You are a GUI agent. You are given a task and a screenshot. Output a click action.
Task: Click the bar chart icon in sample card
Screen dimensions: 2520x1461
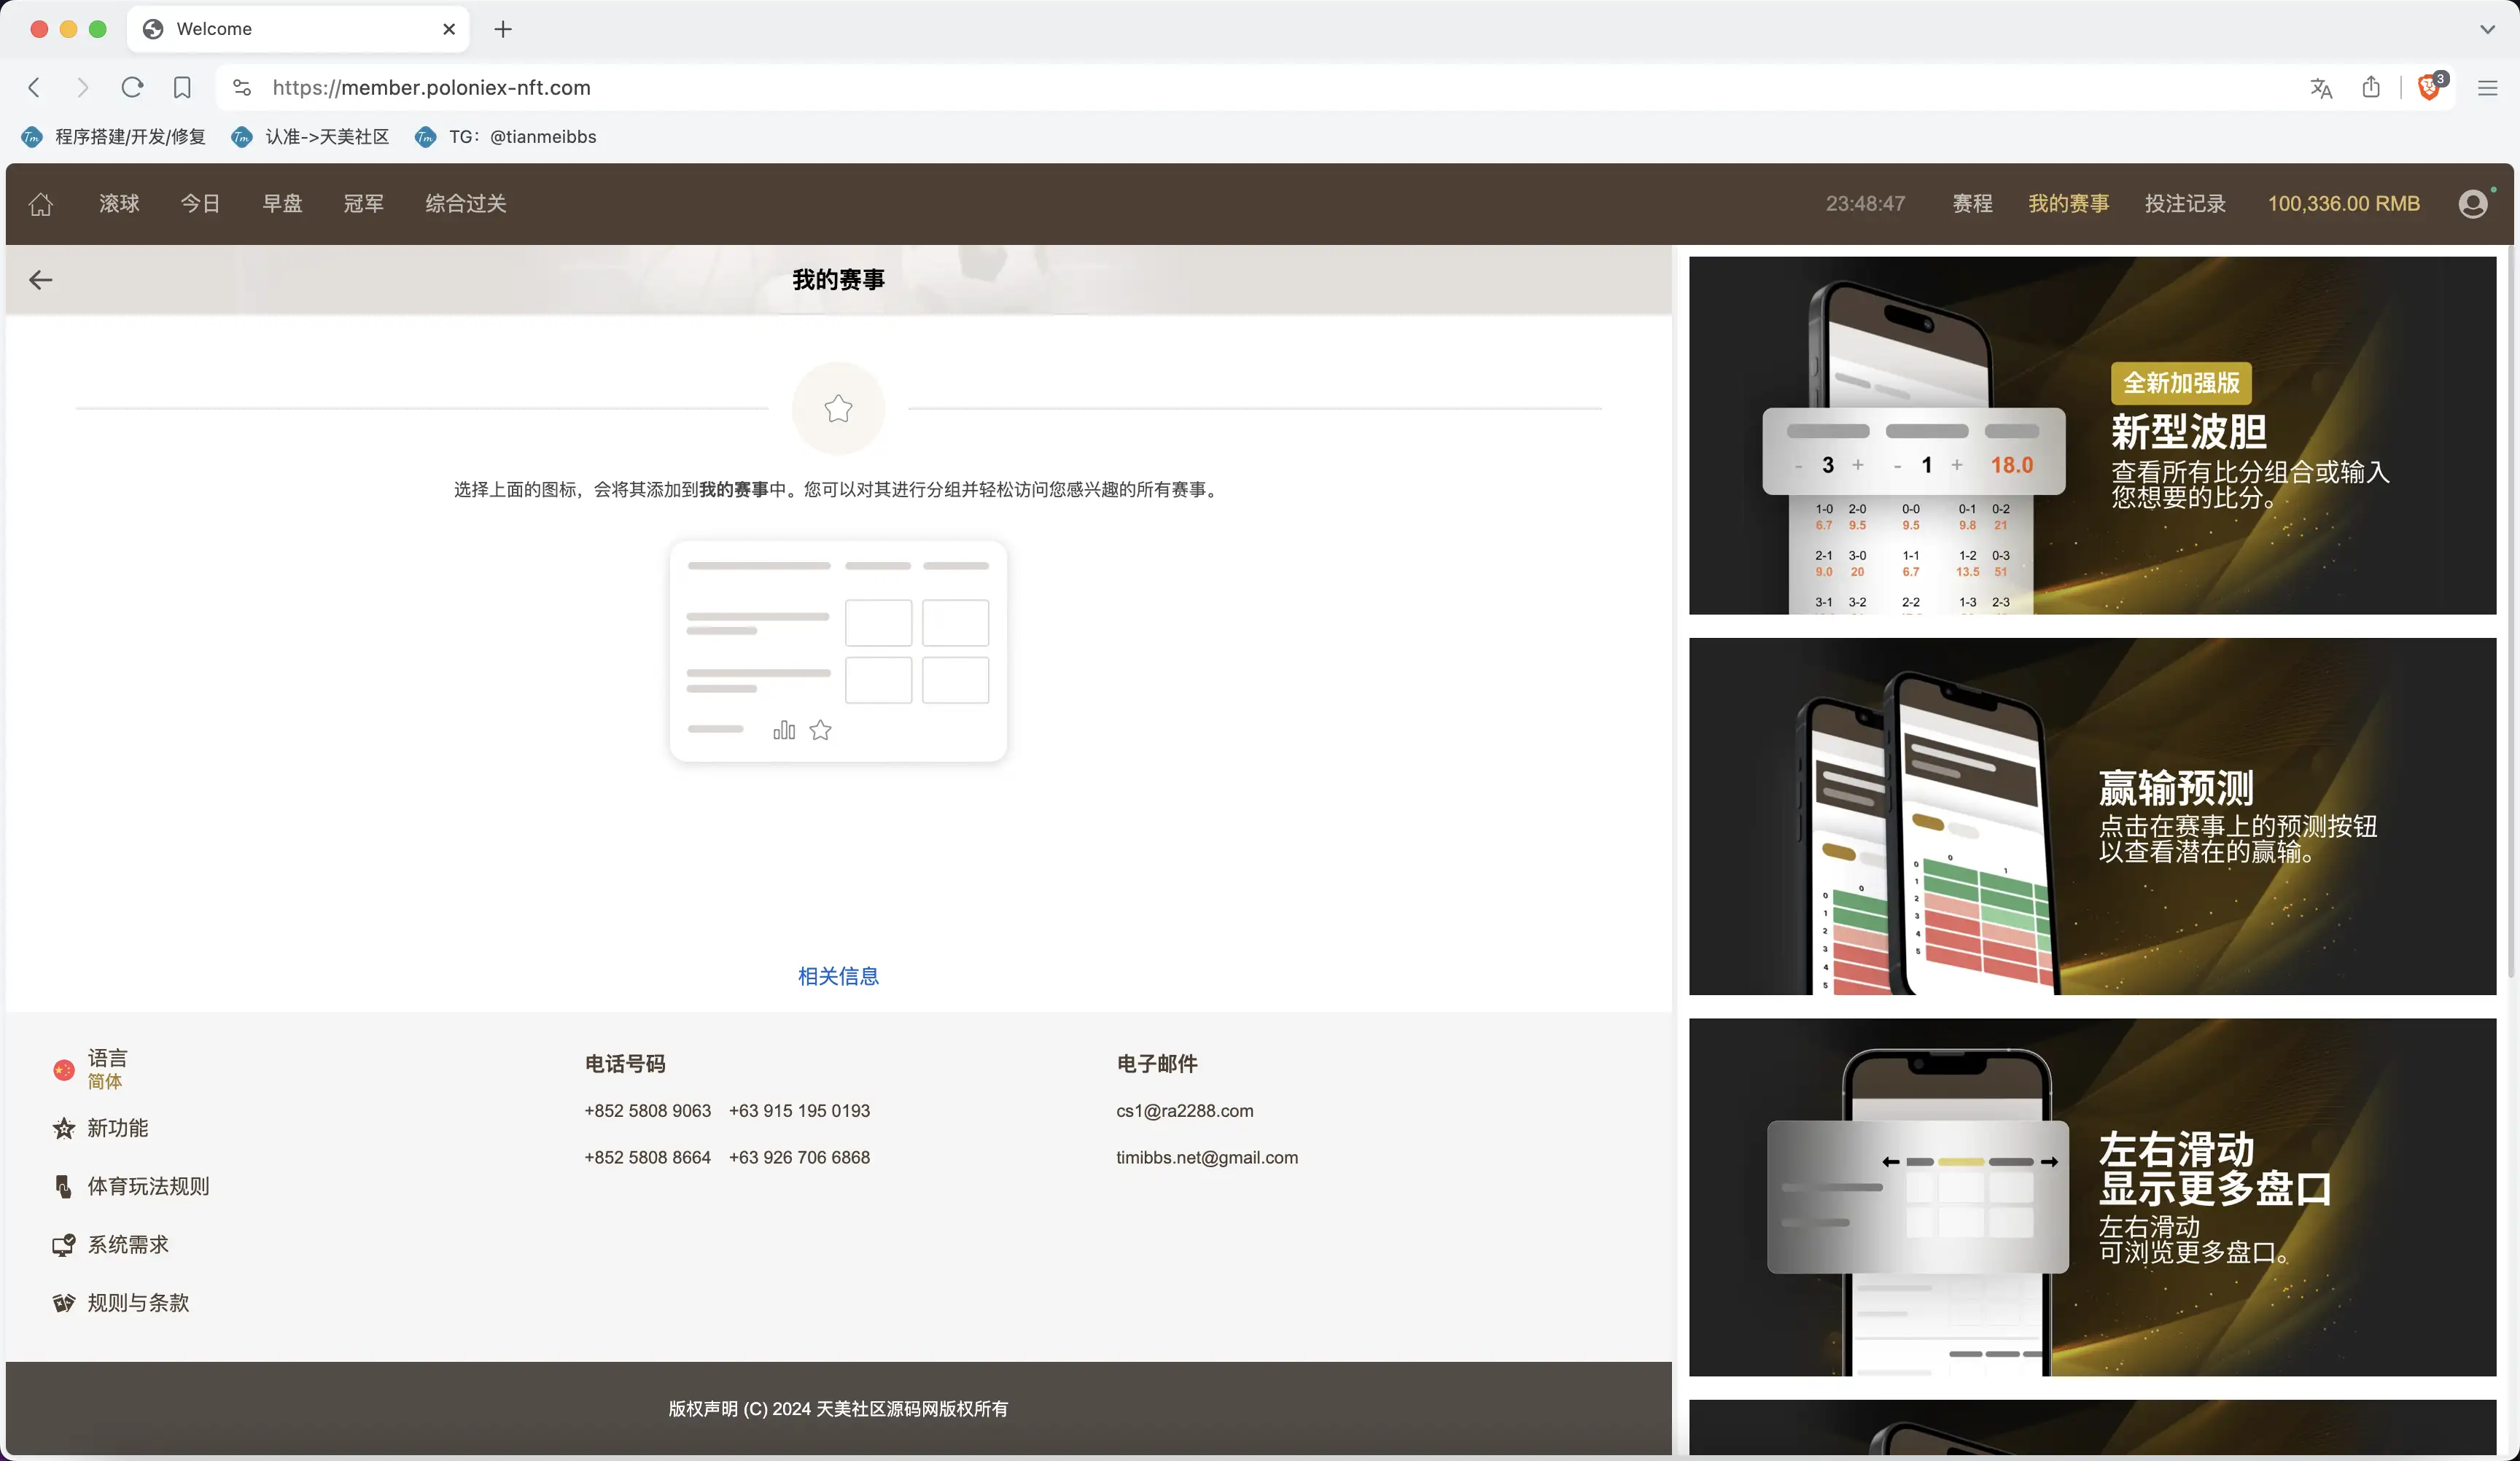pos(784,730)
